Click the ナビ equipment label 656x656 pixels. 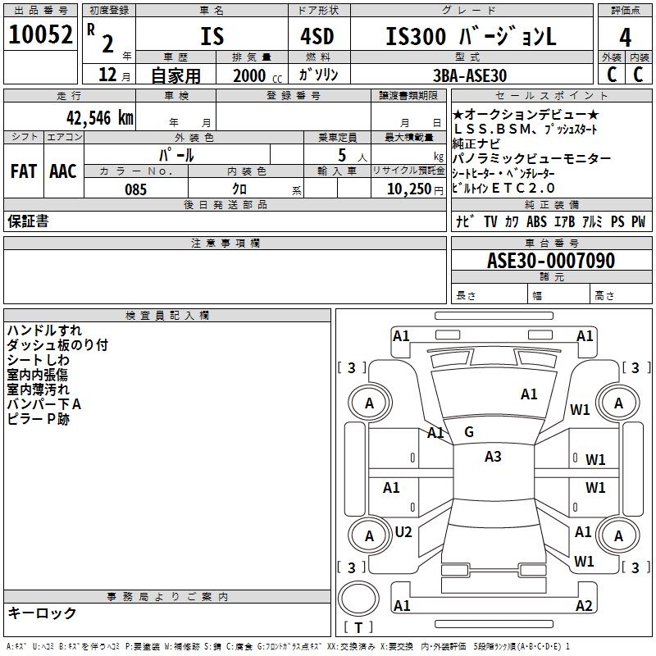coord(465,221)
